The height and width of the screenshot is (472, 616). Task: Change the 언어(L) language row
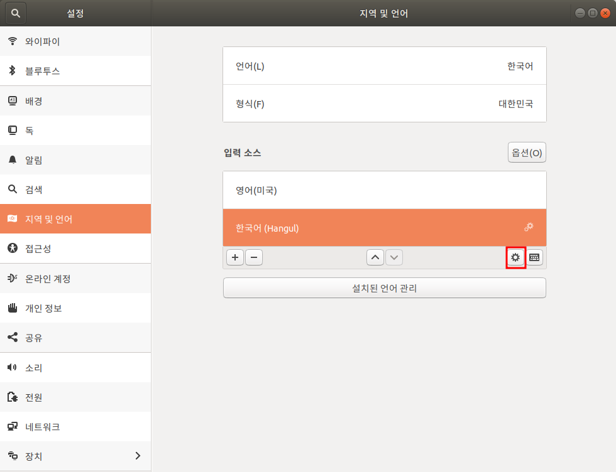pyautogui.click(x=385, y=66)
